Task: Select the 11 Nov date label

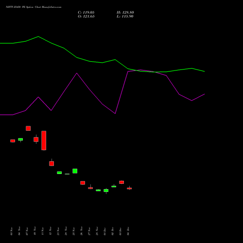Action: pyautogui.click(x=43, y=231)
